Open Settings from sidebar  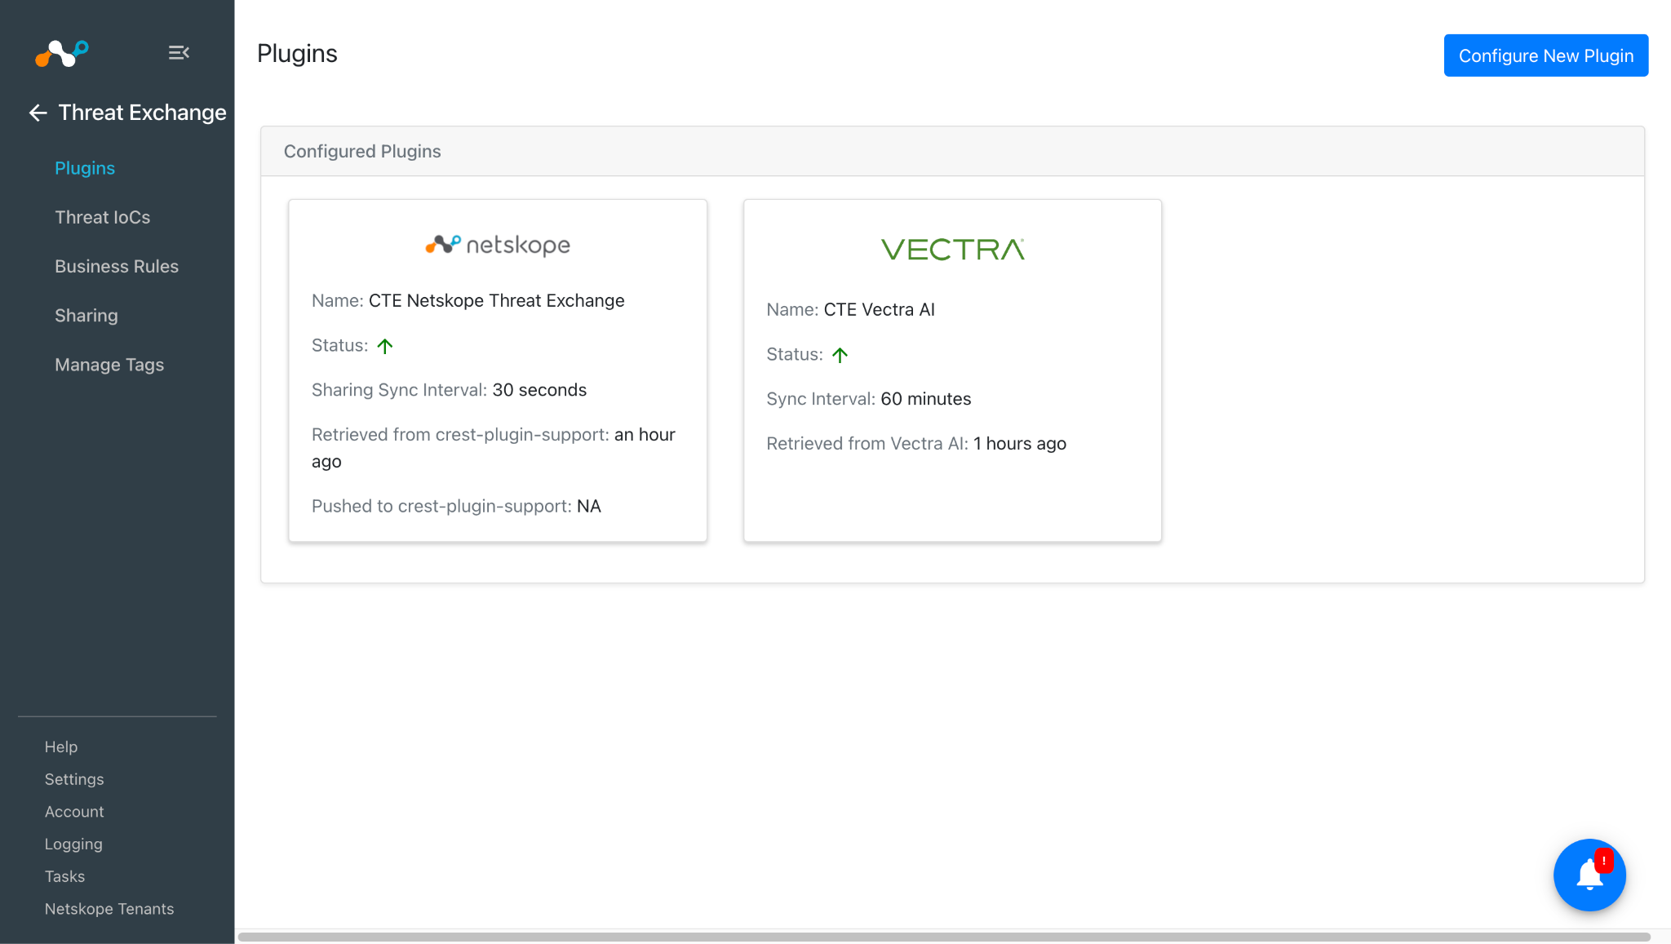click(x=74, y=779)
